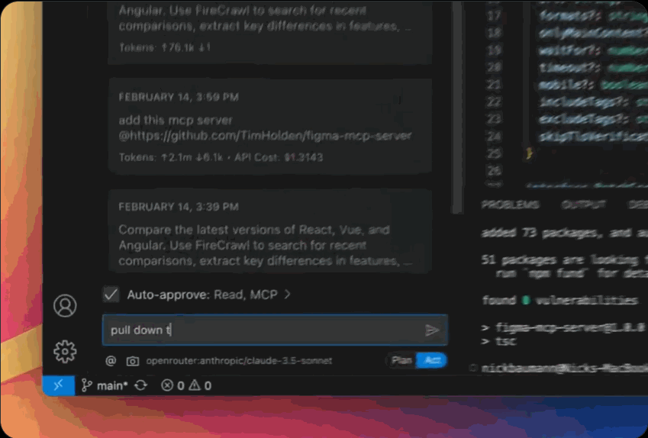Screen dimensions: 648x438
Task: Open the Manage settings gear icon
Action: (65, 352)
